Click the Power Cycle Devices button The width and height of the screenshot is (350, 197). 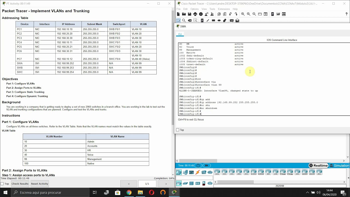pos(198,166)
